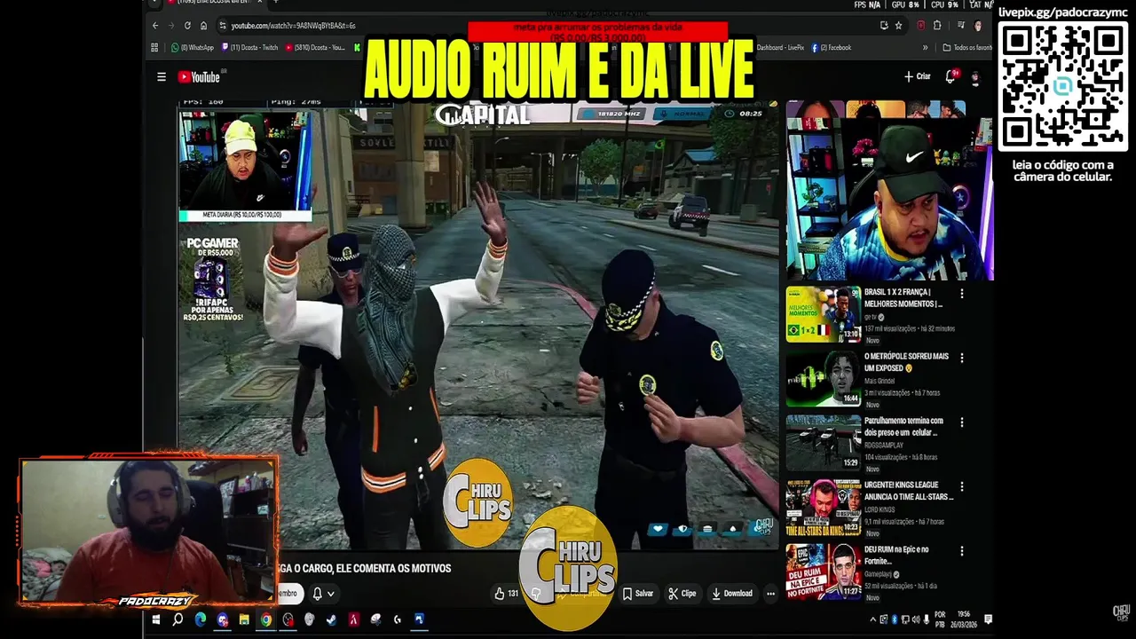This screenshot has width=1136, height=639.
Task: Open the YouTube account avatar menu
Action: (x=974, y=77)
